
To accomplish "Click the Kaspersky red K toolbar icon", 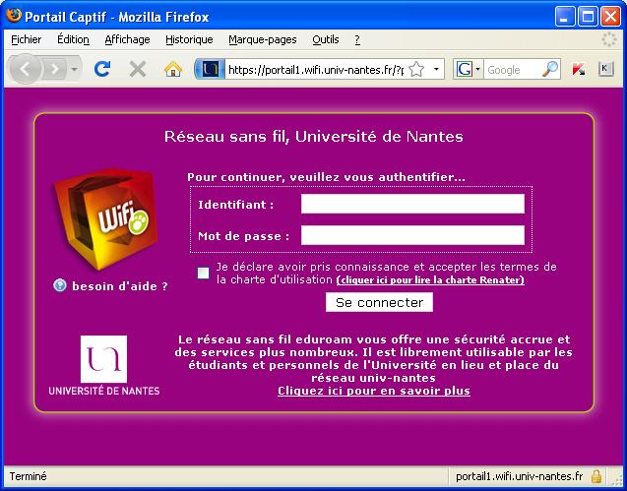I will coord(579,69).
